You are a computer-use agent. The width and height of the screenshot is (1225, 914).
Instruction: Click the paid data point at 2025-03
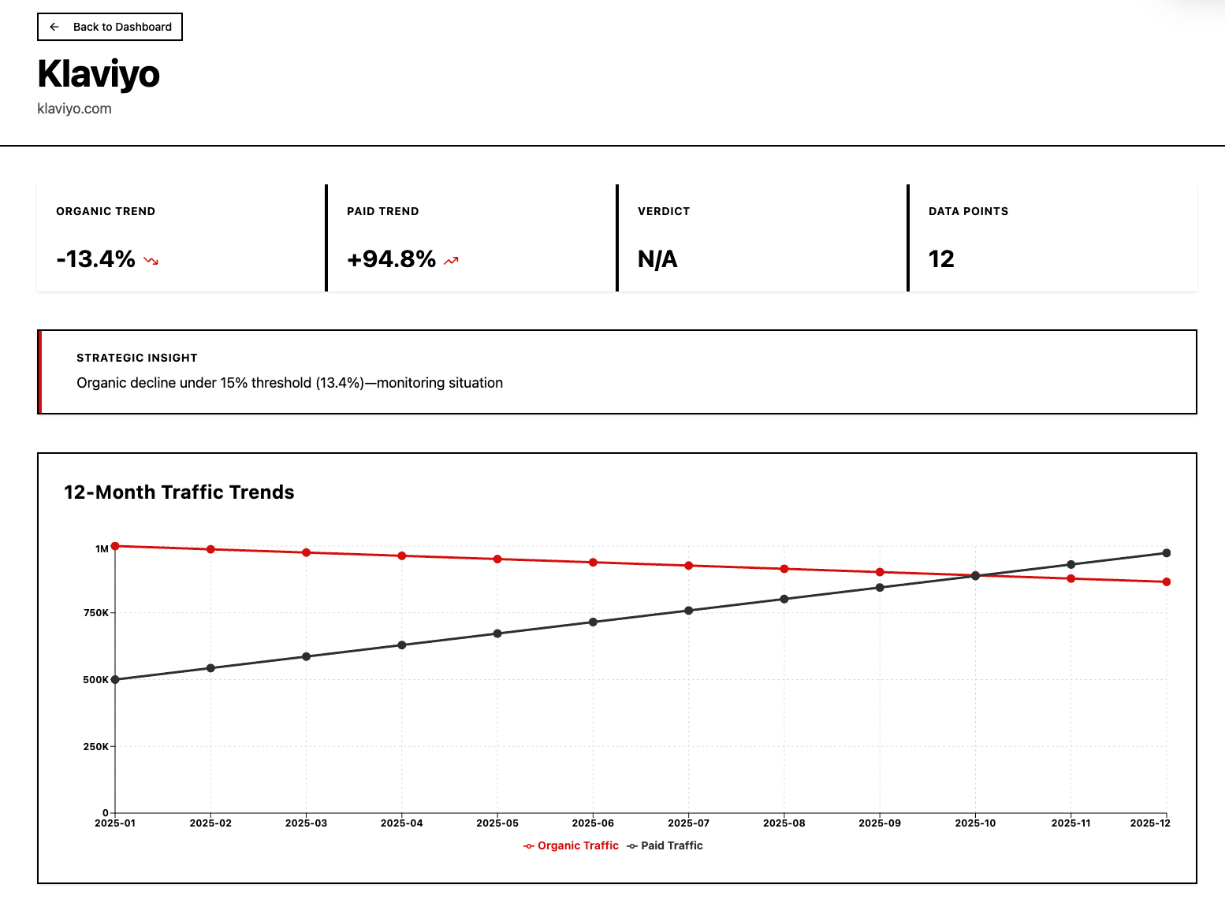[x=307, y=656]
